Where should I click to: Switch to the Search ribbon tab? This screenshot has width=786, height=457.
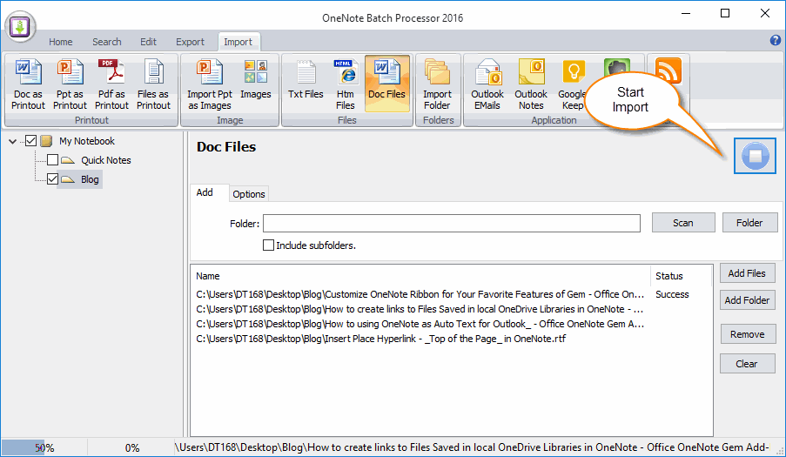[107, 42]
